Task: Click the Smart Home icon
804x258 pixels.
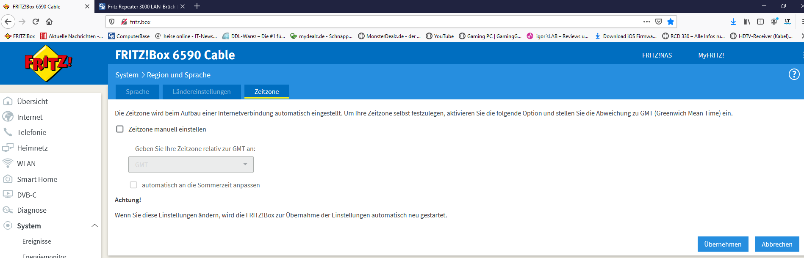Action: [8, 179]
